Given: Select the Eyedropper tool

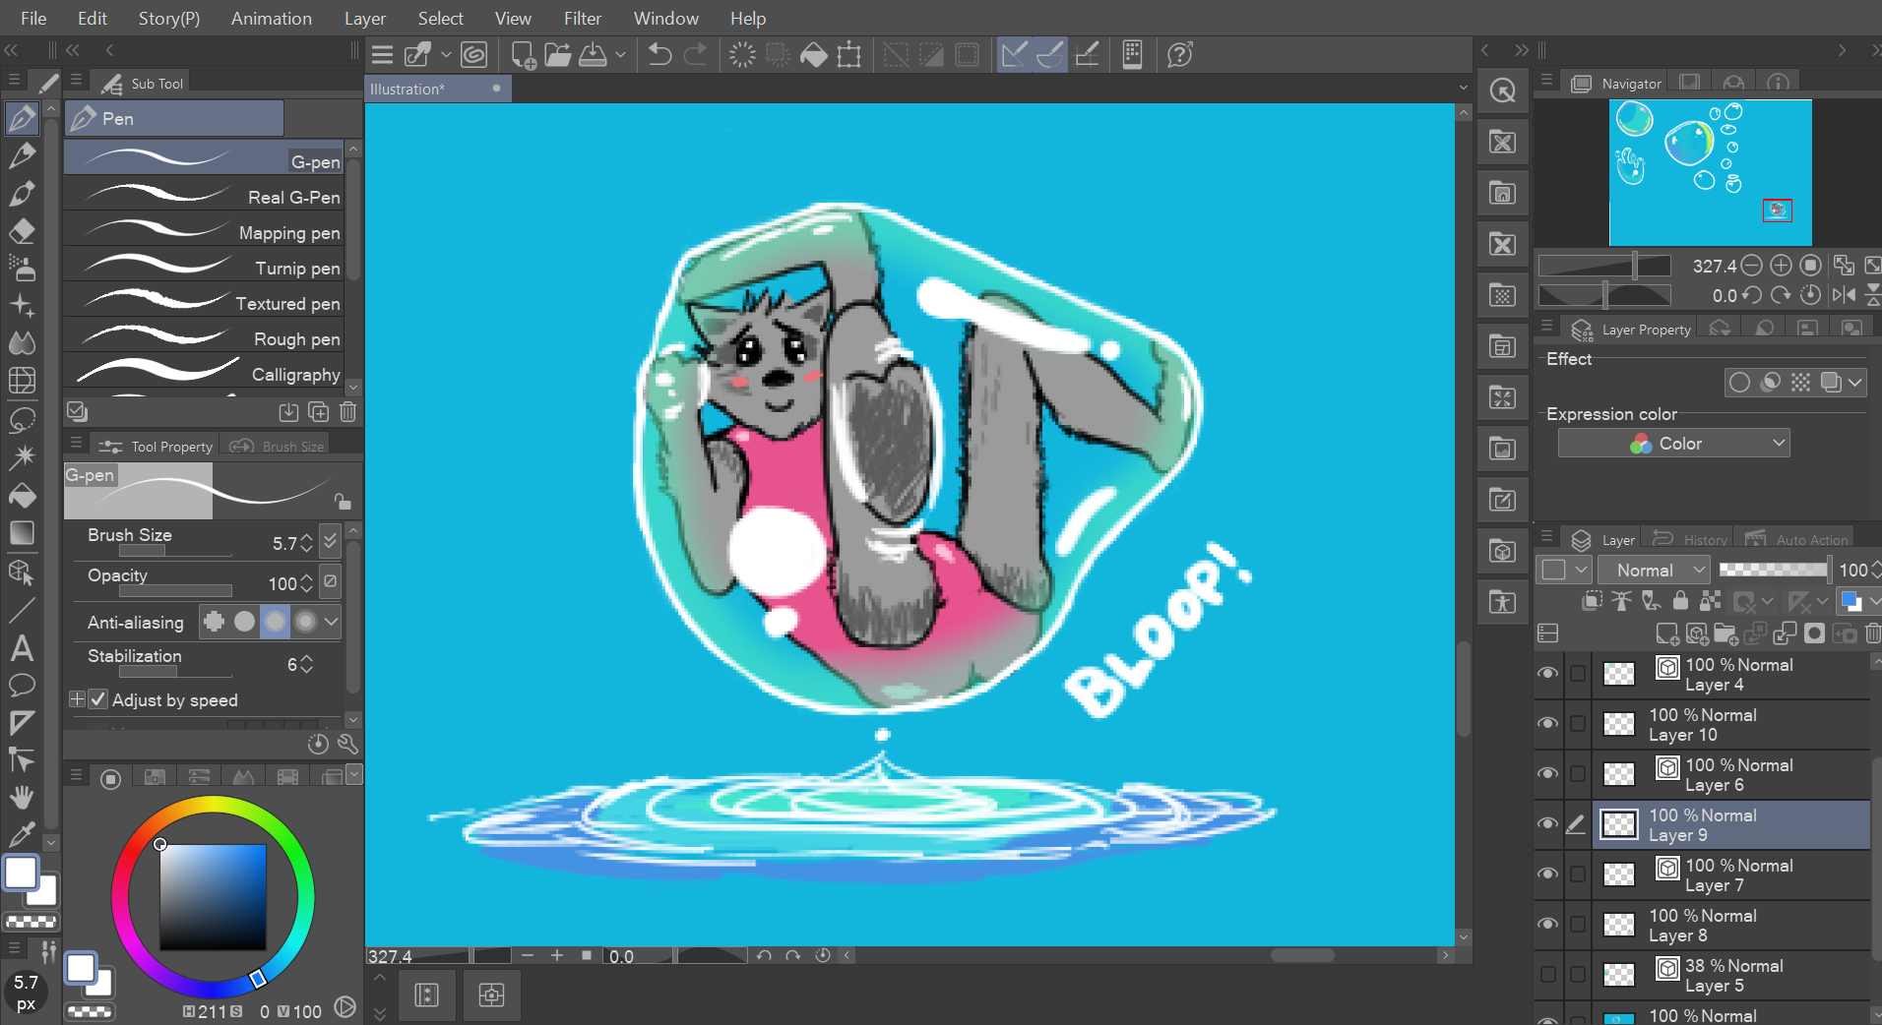Looking at the screenshot, I should tap(22, 834).
